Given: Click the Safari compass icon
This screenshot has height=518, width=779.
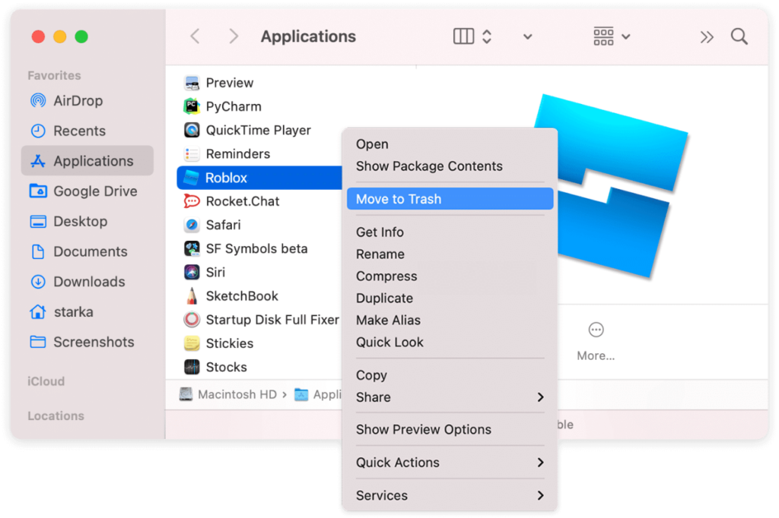Looking at the screenshot, I should [192, 225].
